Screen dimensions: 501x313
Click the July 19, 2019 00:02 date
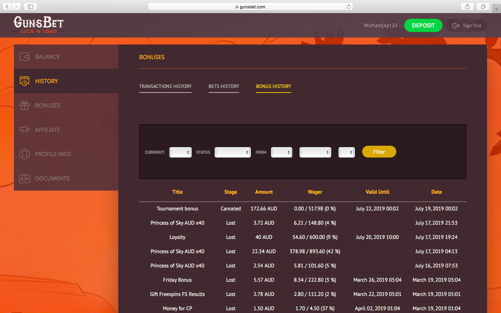437,209
